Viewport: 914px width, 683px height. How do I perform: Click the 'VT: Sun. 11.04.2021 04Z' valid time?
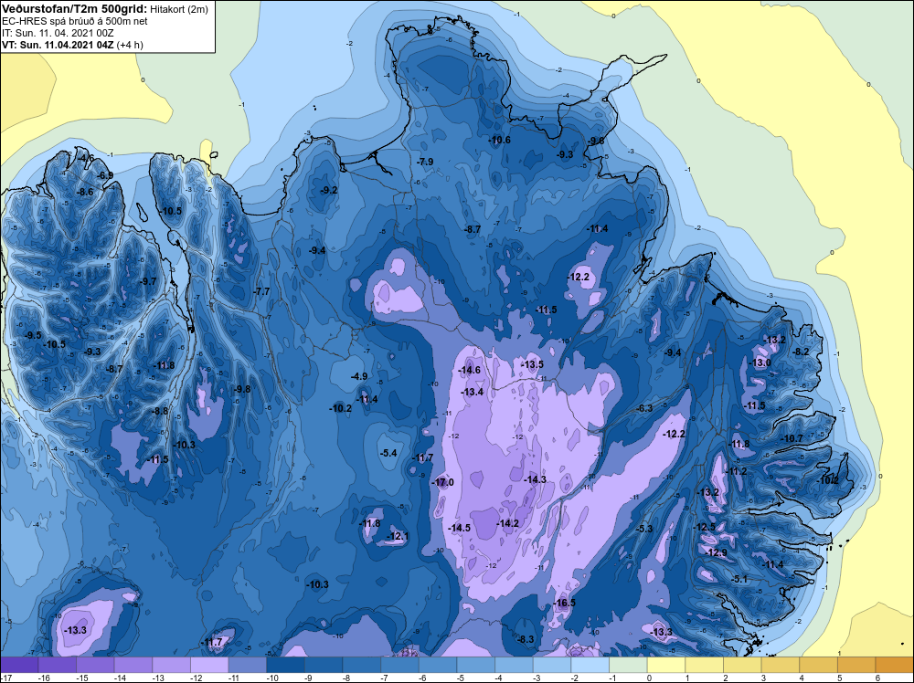click(x=58, y=45)
